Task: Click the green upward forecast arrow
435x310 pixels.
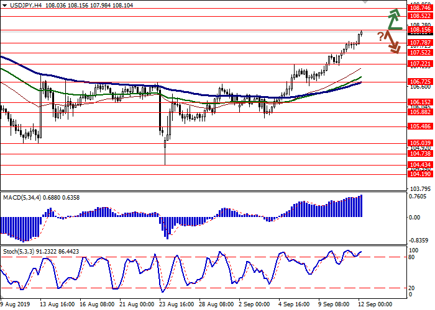Action: 394,19
